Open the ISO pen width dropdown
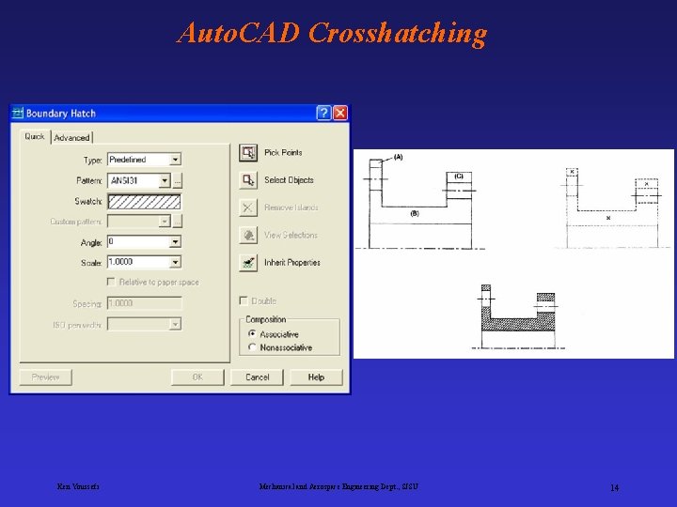This screenshot has width=677, height=507. (175, 324)
